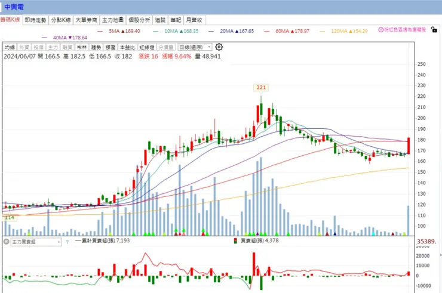Click the 買賣超(張) 4,378 label

click(x=260, y=240)
